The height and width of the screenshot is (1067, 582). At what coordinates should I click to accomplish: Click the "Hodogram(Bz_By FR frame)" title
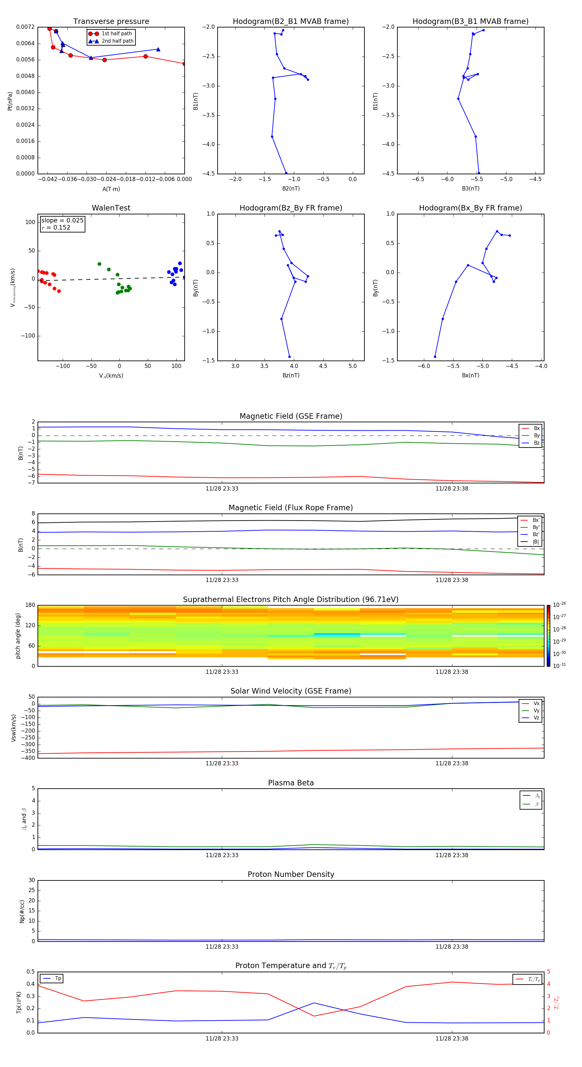pos(291,208)
